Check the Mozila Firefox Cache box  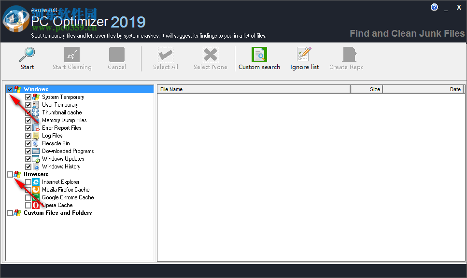click(x=28, y=189)
